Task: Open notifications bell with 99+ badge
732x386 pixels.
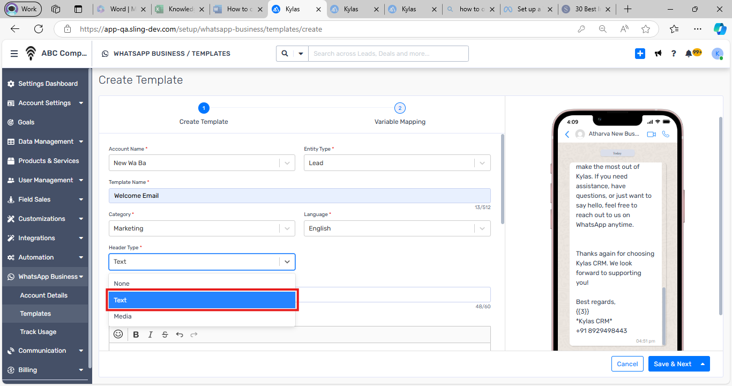Action: point(693,53)
